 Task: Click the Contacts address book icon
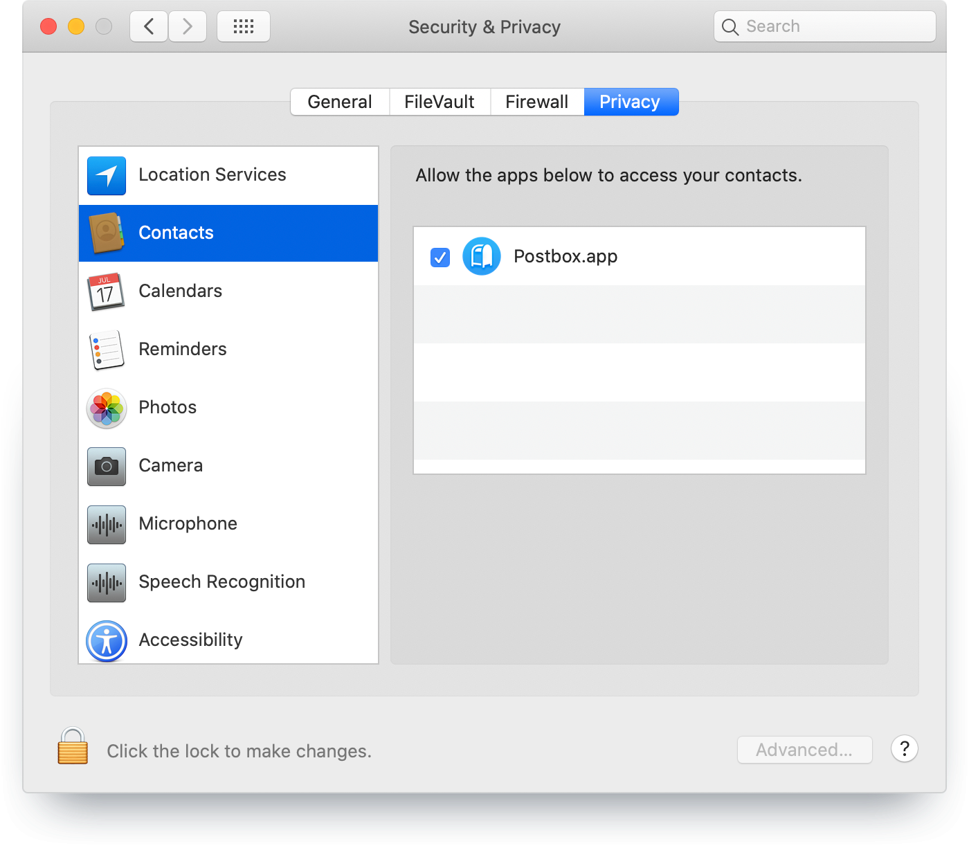106,233
